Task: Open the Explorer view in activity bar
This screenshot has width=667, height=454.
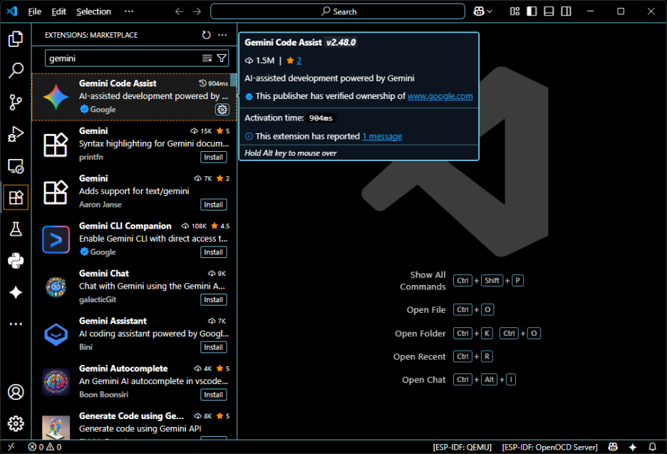Action: point(16,39)
